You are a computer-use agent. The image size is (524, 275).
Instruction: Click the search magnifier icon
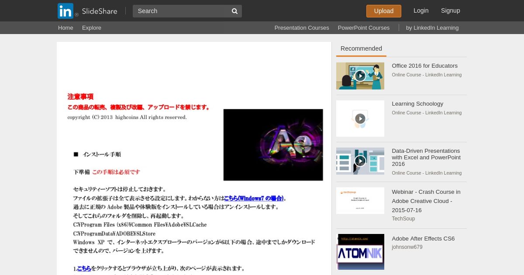pos(234,11)
